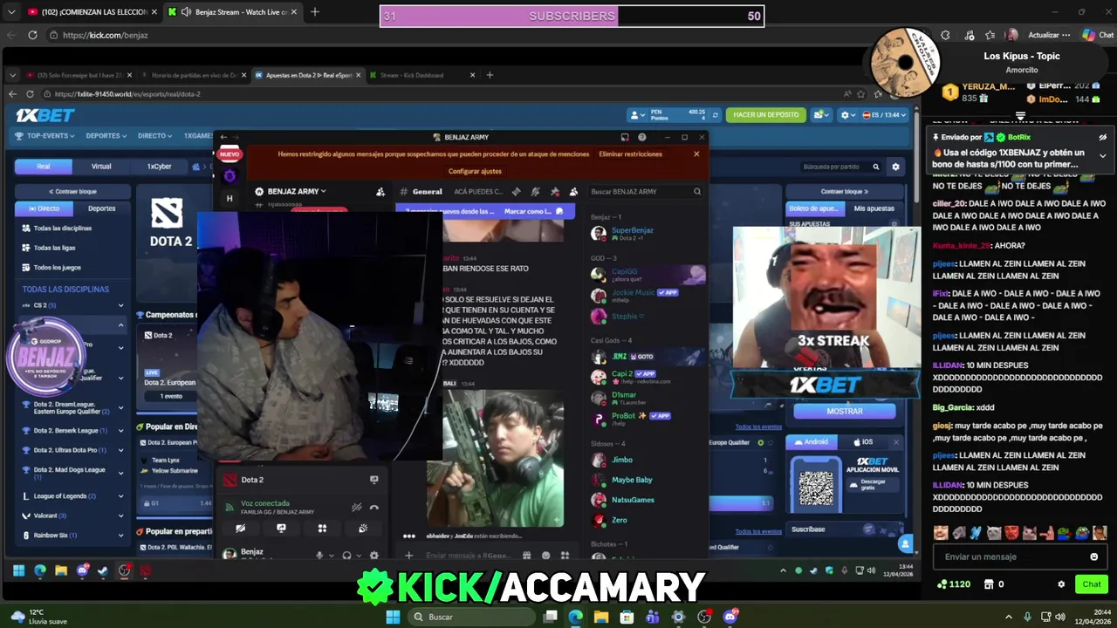Viewport: 1117px width, 628px height.
Task: Click the 1xBet search magnifier icon
Action: click(x=876, y=167)
